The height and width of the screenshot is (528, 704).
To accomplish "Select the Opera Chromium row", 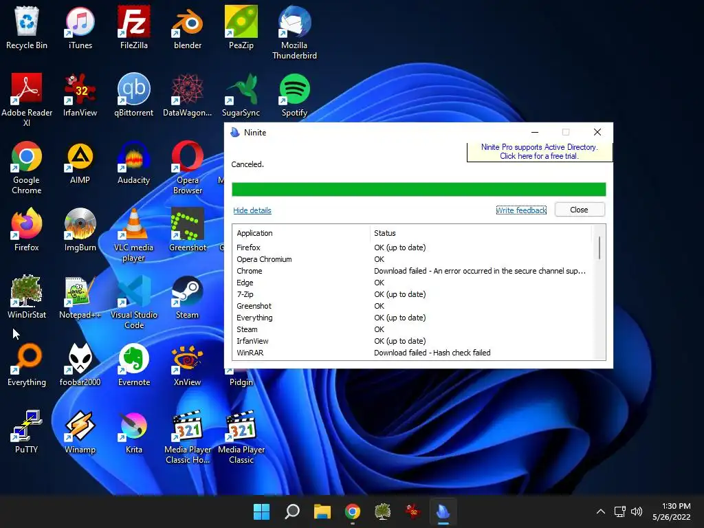I will point(413,259).
